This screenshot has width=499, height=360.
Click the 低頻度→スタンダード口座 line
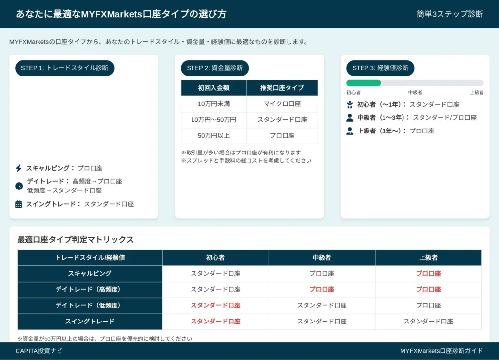64,190
